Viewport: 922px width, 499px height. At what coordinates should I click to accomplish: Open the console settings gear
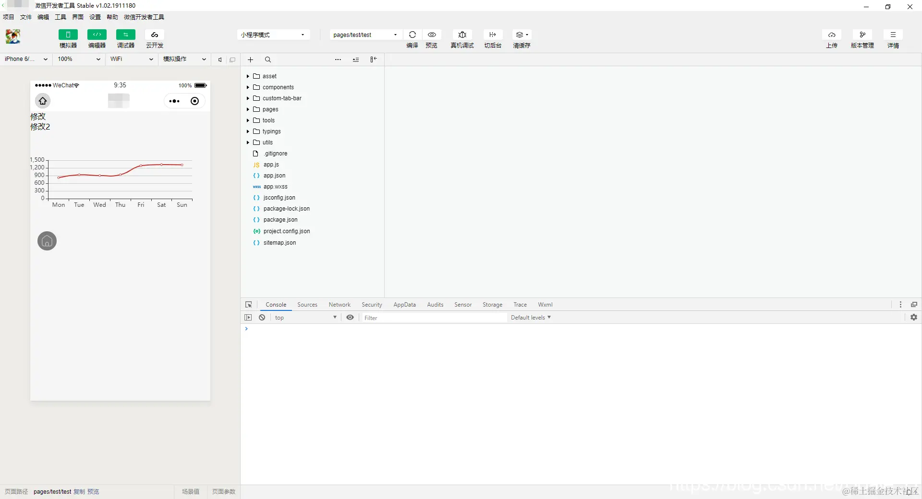[x=914, y=318]
